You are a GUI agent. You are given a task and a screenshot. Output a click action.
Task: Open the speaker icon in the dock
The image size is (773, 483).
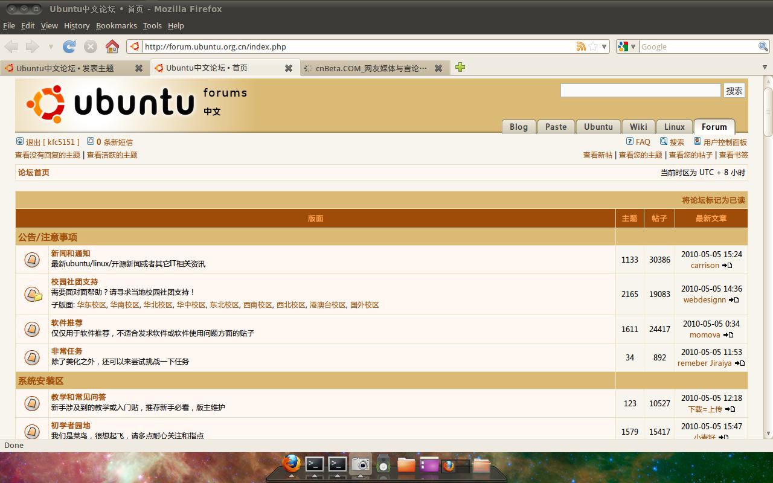click(383, 464)
